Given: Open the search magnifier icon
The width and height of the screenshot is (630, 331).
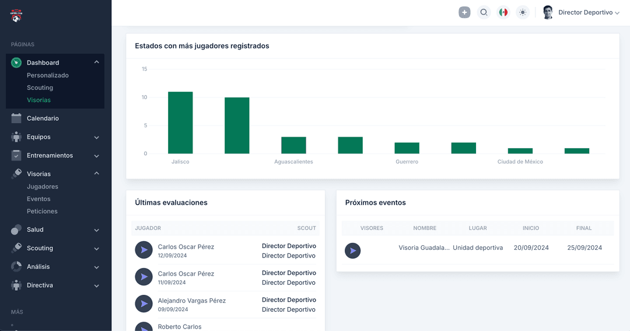Looking at the screenshot, I should [x=484, y=12].
